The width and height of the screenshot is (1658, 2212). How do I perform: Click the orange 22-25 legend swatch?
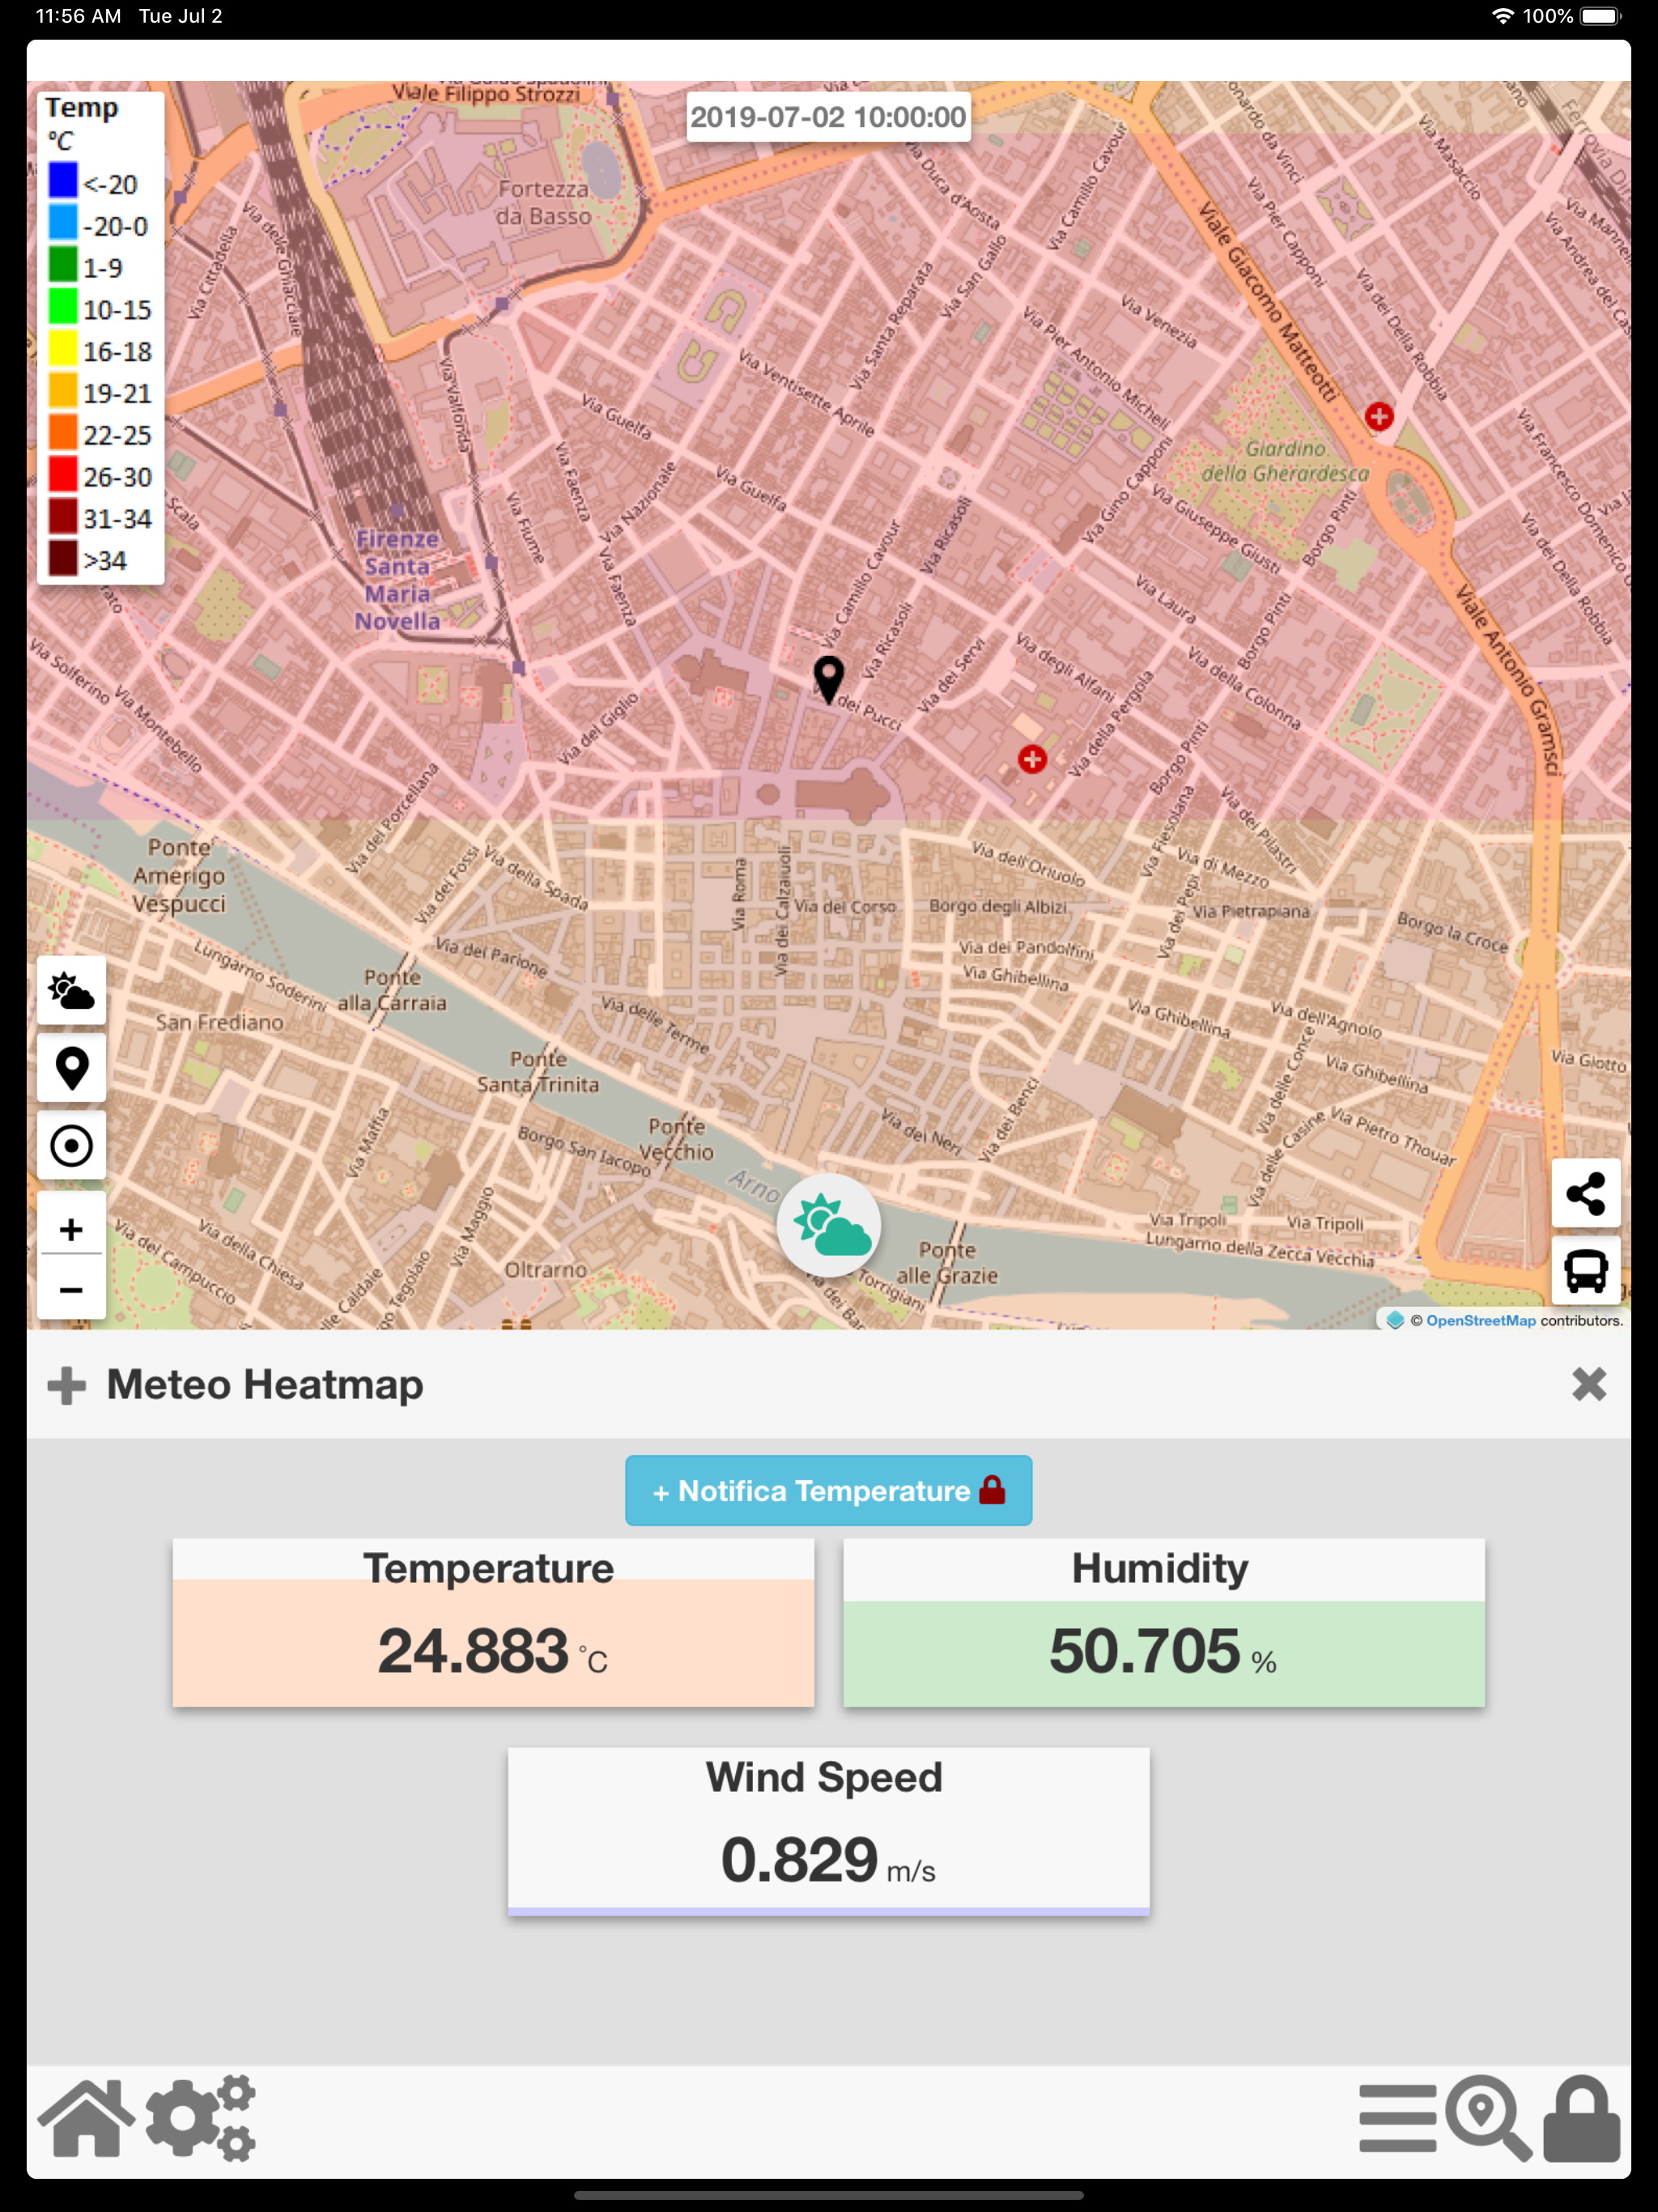click(x=62, y=433)
